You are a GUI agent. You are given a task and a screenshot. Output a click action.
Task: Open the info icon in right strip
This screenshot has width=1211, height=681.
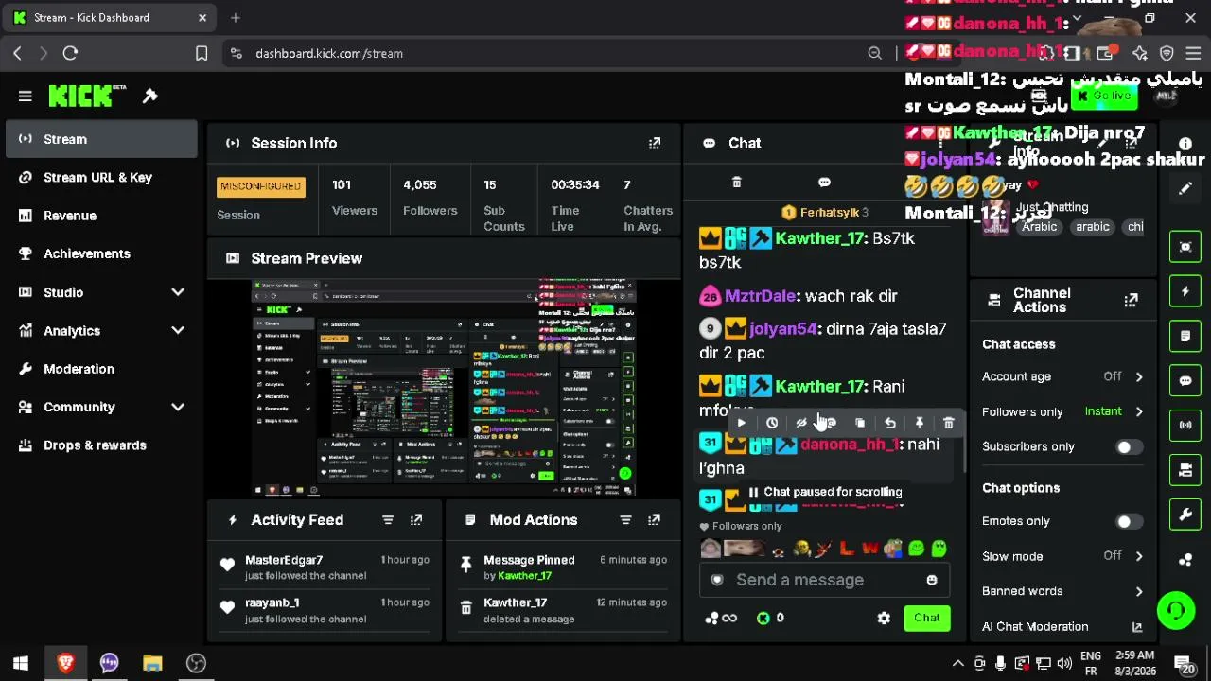point(1185,144)
